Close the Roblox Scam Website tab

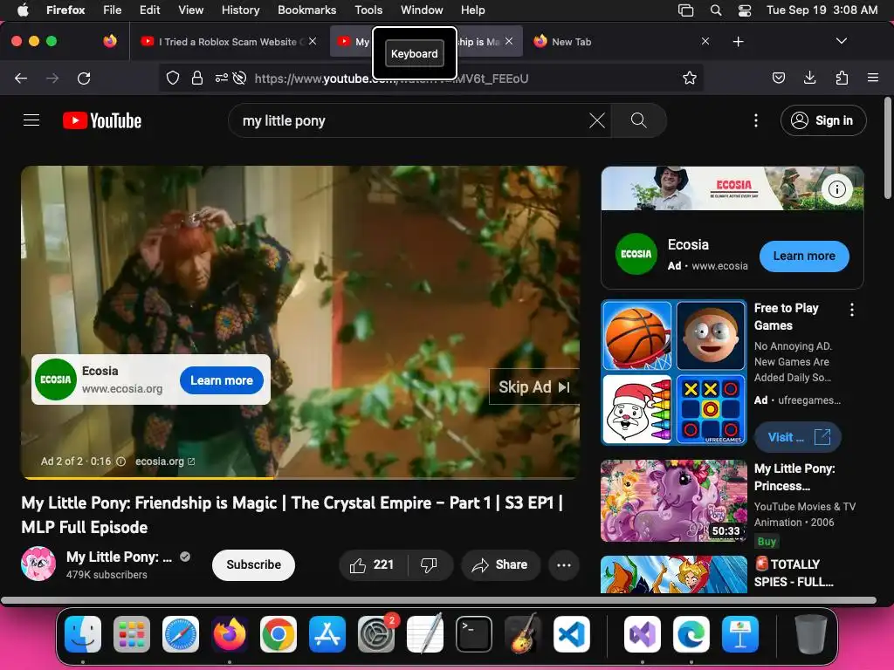point(313,41)
